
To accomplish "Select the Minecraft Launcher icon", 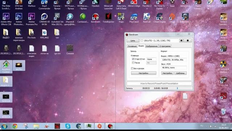I will tap(108, 5).
